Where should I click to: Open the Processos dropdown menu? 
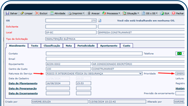(111, 13)
